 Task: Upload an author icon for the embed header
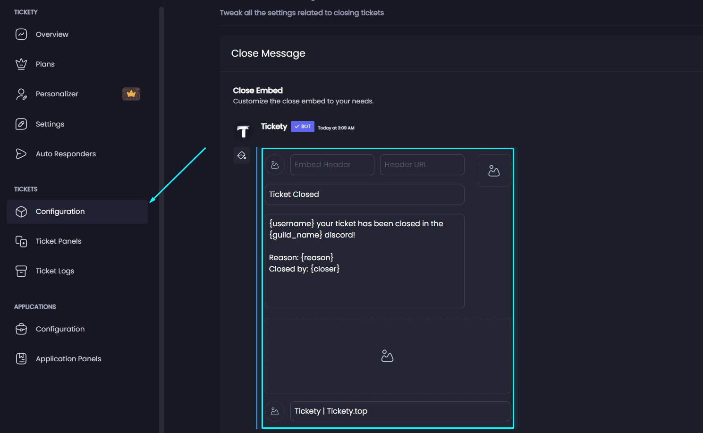click(x=275, y=164)
